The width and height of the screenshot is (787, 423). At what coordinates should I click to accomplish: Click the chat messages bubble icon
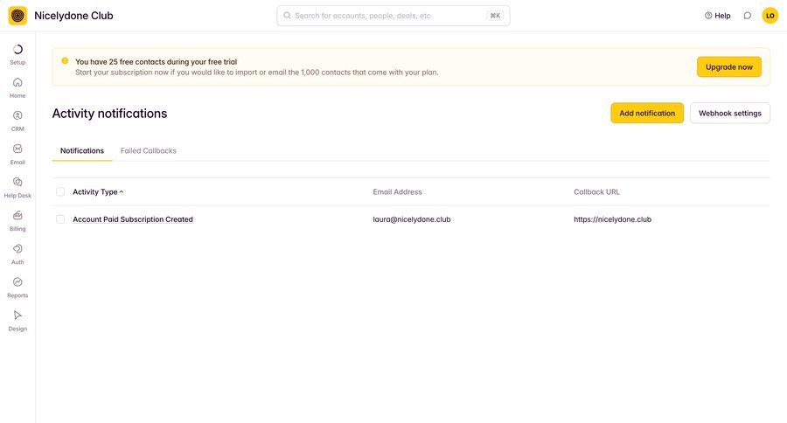(x=747, y=16)
